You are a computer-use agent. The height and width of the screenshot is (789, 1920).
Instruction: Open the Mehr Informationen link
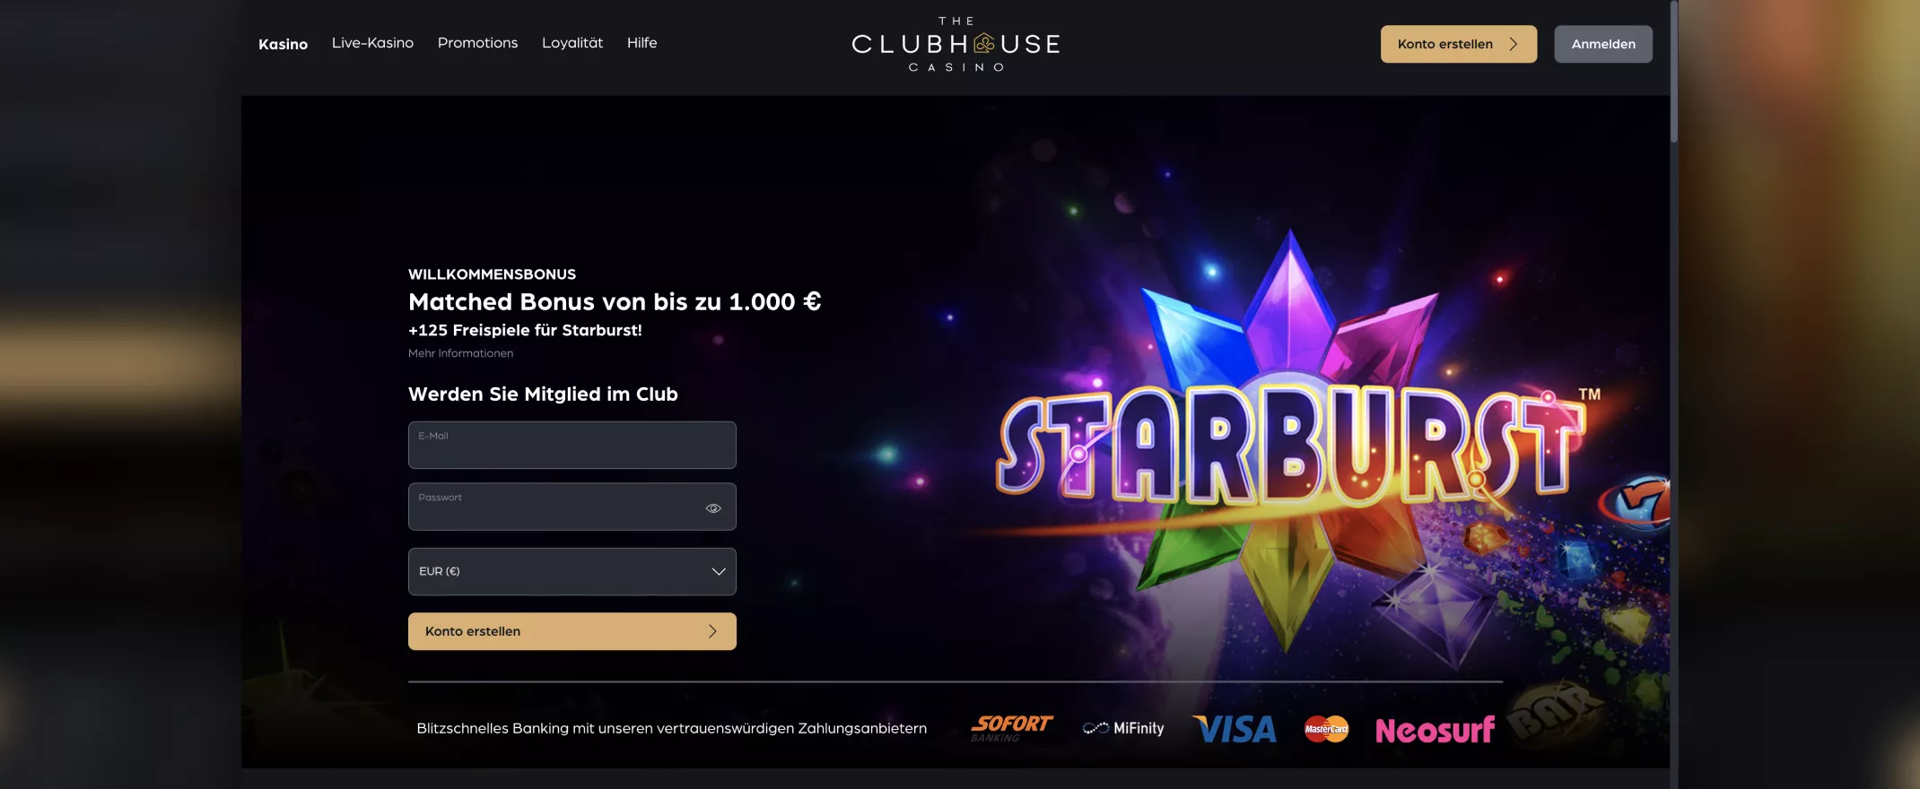pos(460,353)
